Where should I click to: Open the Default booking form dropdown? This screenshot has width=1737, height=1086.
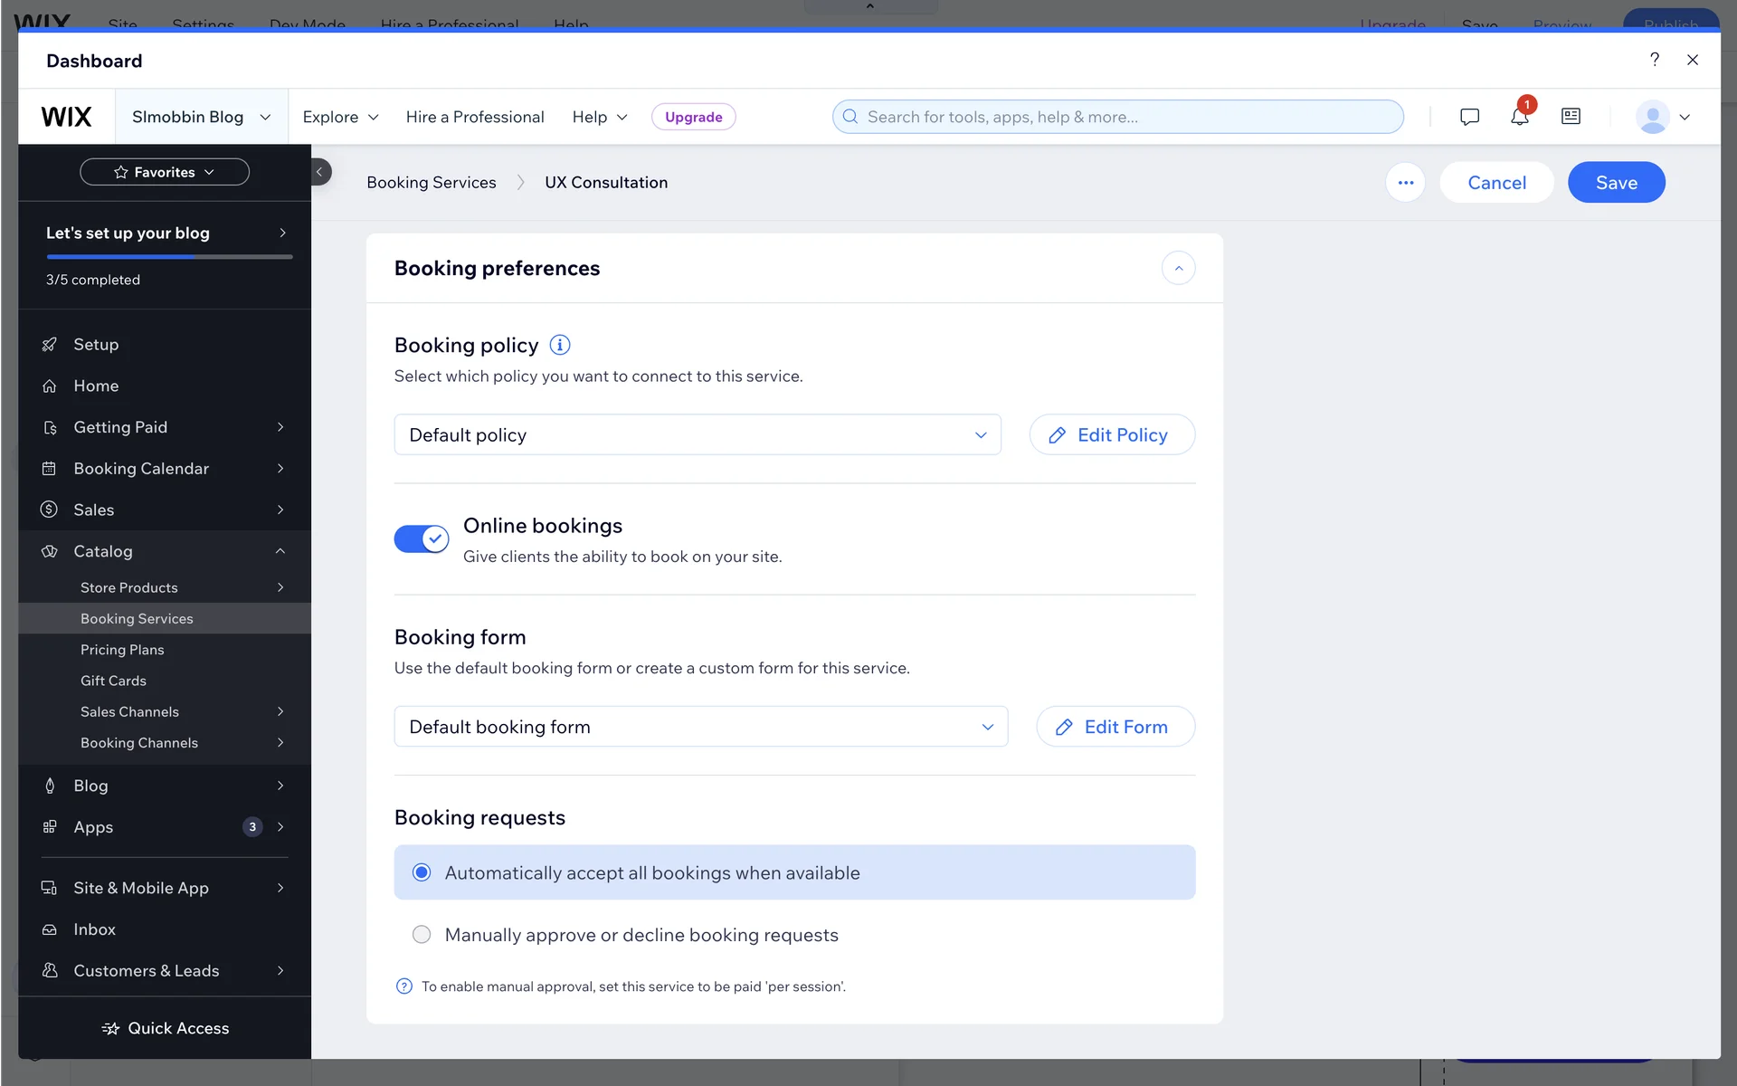(x=700, y=727)
